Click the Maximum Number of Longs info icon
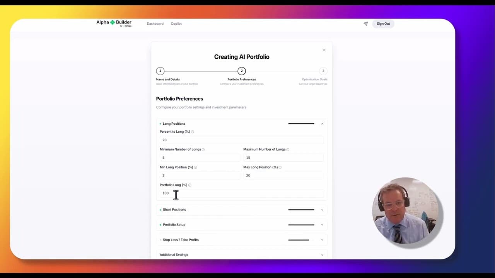The height and width of the screenshot is (278, 495). point(287,149)
